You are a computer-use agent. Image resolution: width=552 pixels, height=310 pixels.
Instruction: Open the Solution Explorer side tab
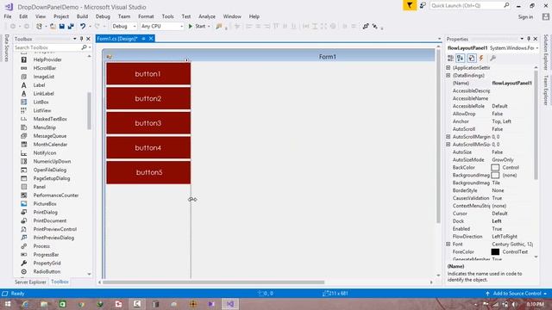[x=546, y=52]
